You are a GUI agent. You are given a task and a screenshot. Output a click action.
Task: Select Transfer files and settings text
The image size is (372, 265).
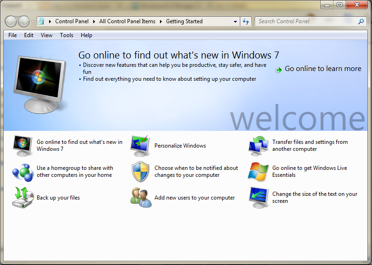(310, 145)
